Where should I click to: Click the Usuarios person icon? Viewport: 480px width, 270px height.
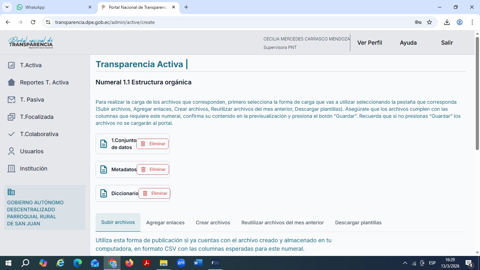pyautogui.click(x=12, y=151)
